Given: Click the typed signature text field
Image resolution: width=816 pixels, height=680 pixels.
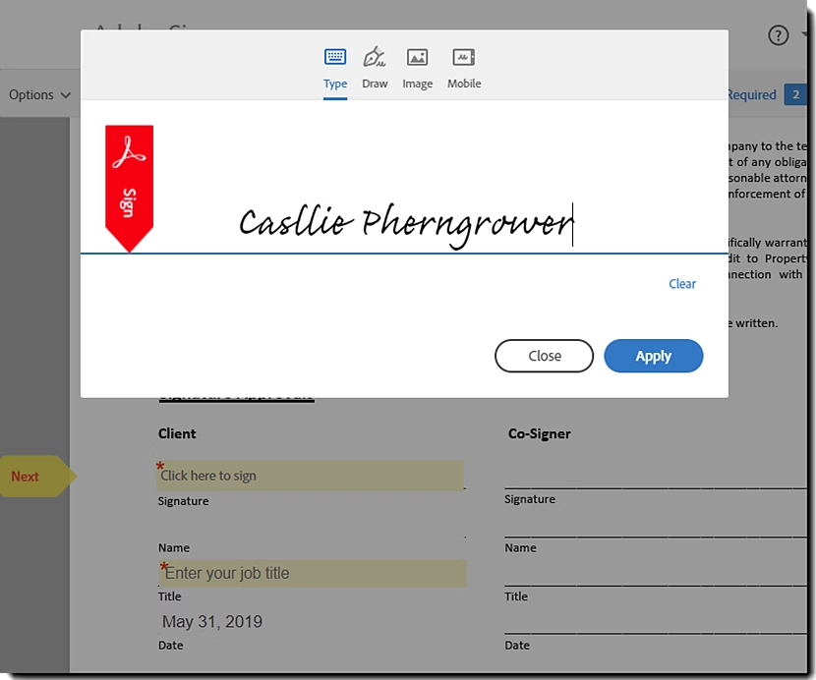Looking at the screenshot, I should [x=406, y=224].
